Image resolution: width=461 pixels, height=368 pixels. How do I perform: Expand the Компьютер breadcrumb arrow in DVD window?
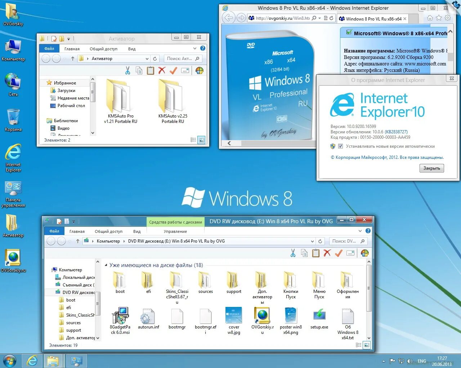coord(124,241)
